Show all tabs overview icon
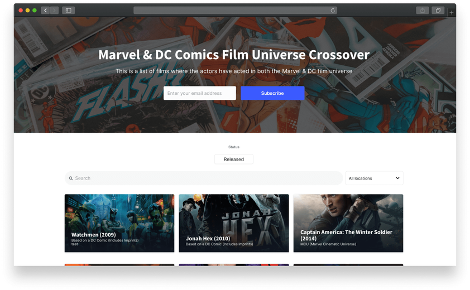 pos(438,11)
